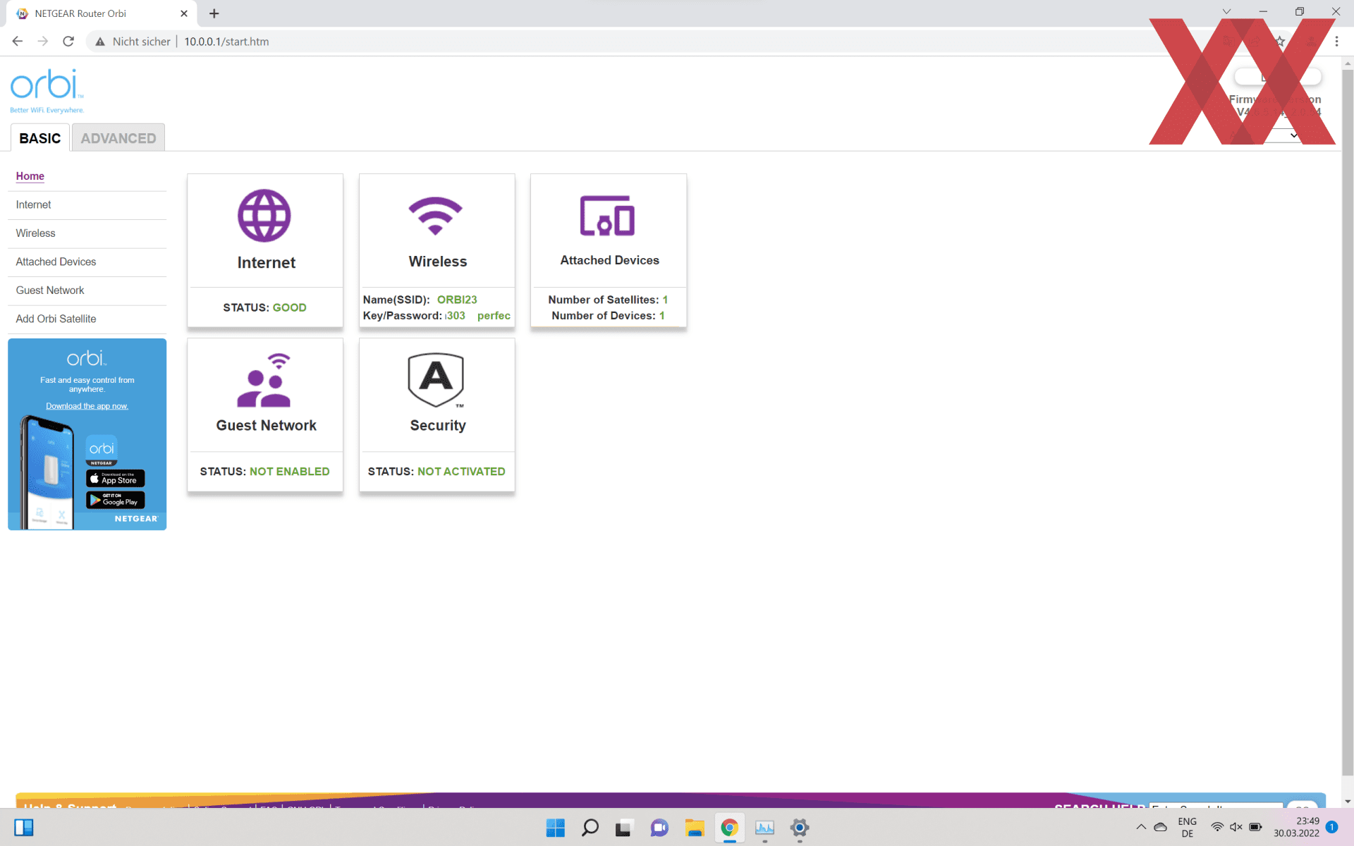
Task: Click the Orbi app promo phone image
Action: pyautogui.click(x=47, y=472)
